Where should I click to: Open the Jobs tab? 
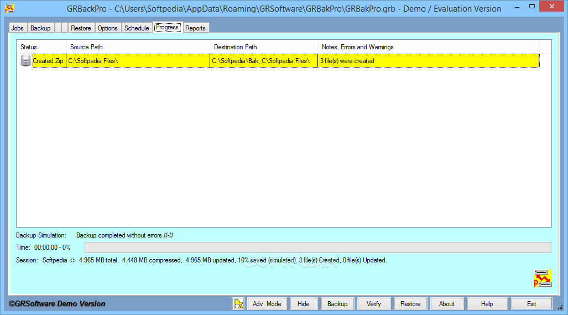[x=17, y=28]
